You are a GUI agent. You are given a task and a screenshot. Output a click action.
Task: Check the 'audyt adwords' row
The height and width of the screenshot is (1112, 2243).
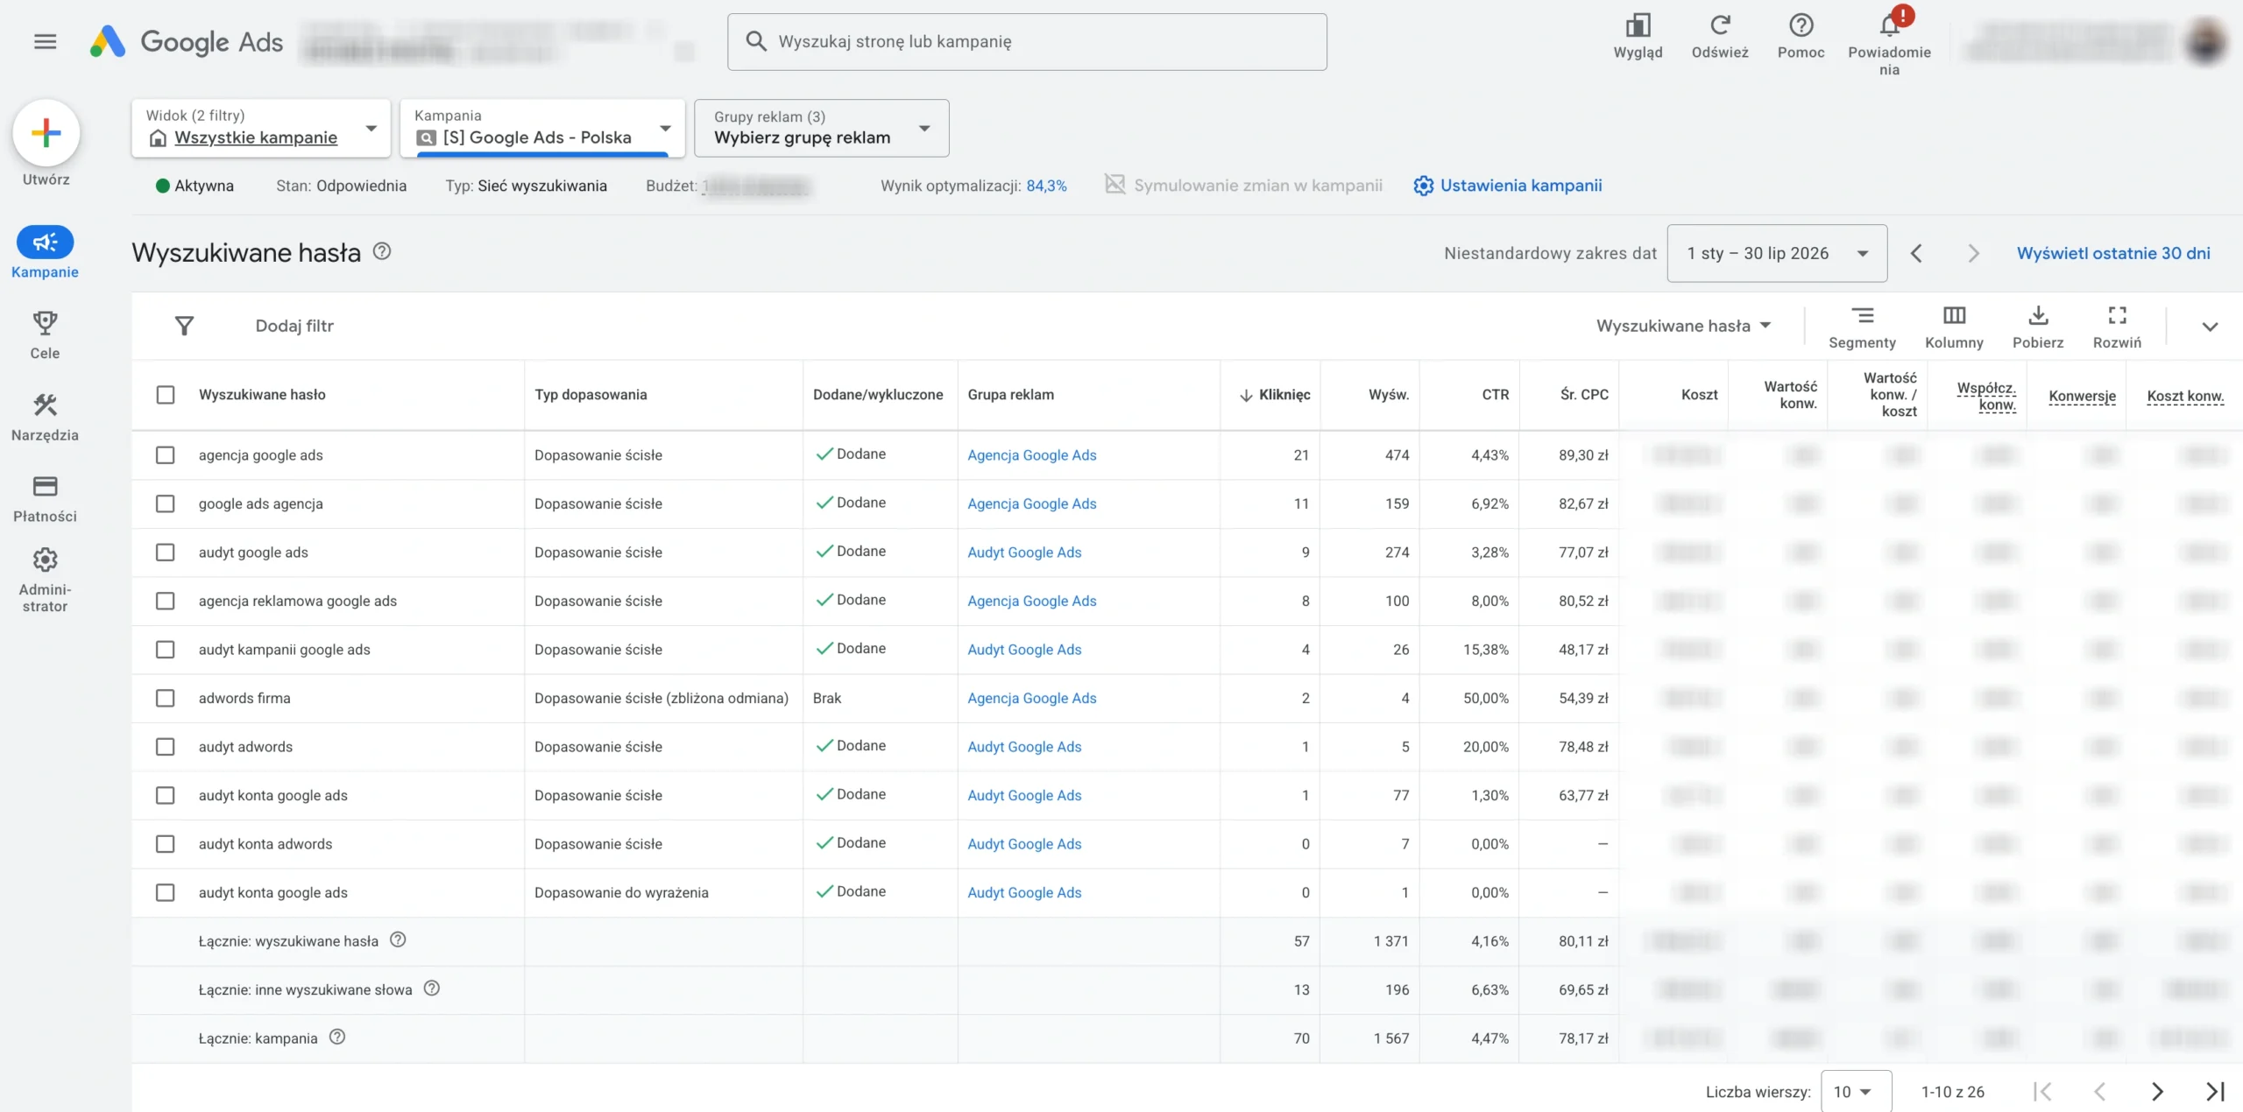166,746
